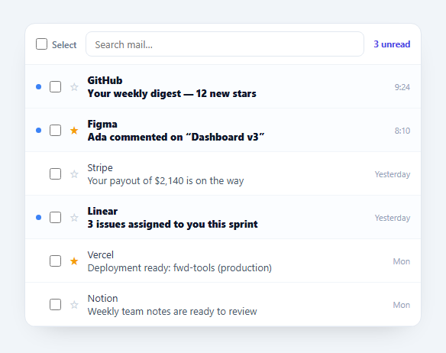
Task: Open "Your payout of $2,140 is on the way"
Action: pos(166,181)
